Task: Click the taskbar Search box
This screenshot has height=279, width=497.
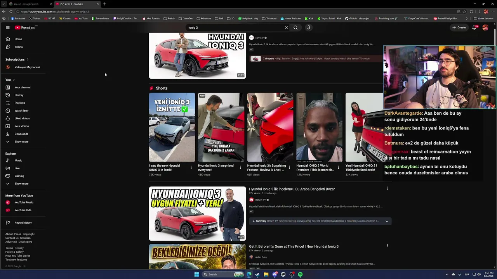Action: pos(223,274)
